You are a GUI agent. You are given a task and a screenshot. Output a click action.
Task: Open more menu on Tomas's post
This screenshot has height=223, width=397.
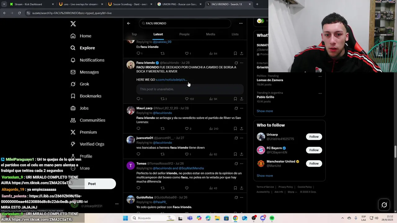[242, 164]
